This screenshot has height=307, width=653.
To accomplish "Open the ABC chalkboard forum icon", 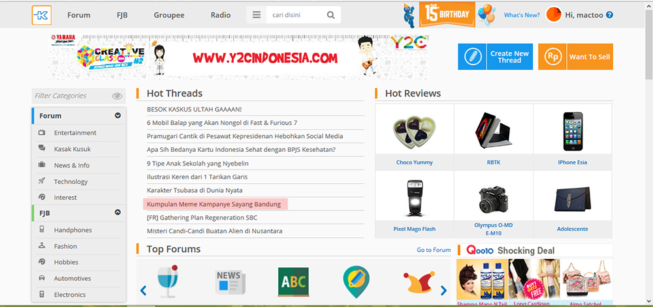I will pos(293,282).
